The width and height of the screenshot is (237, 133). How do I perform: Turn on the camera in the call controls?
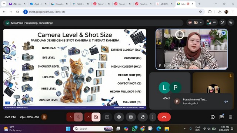(x=96, y=117)
